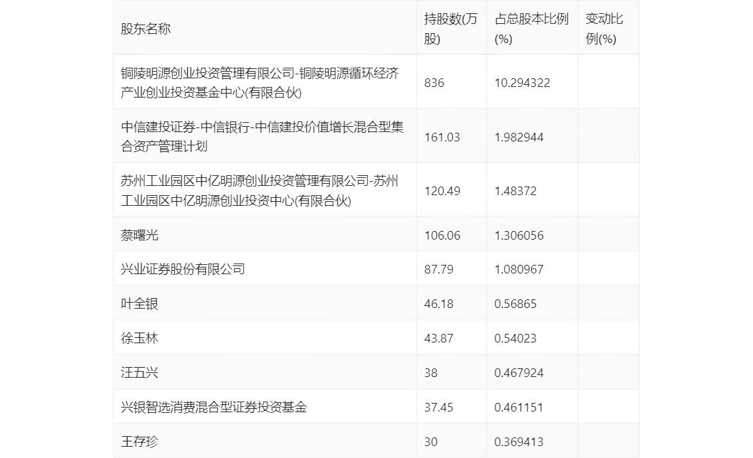Select shareholder 铜陵明源创业投资管理有限公司 row name
The image size is (753, 458).
coord(260,82)
